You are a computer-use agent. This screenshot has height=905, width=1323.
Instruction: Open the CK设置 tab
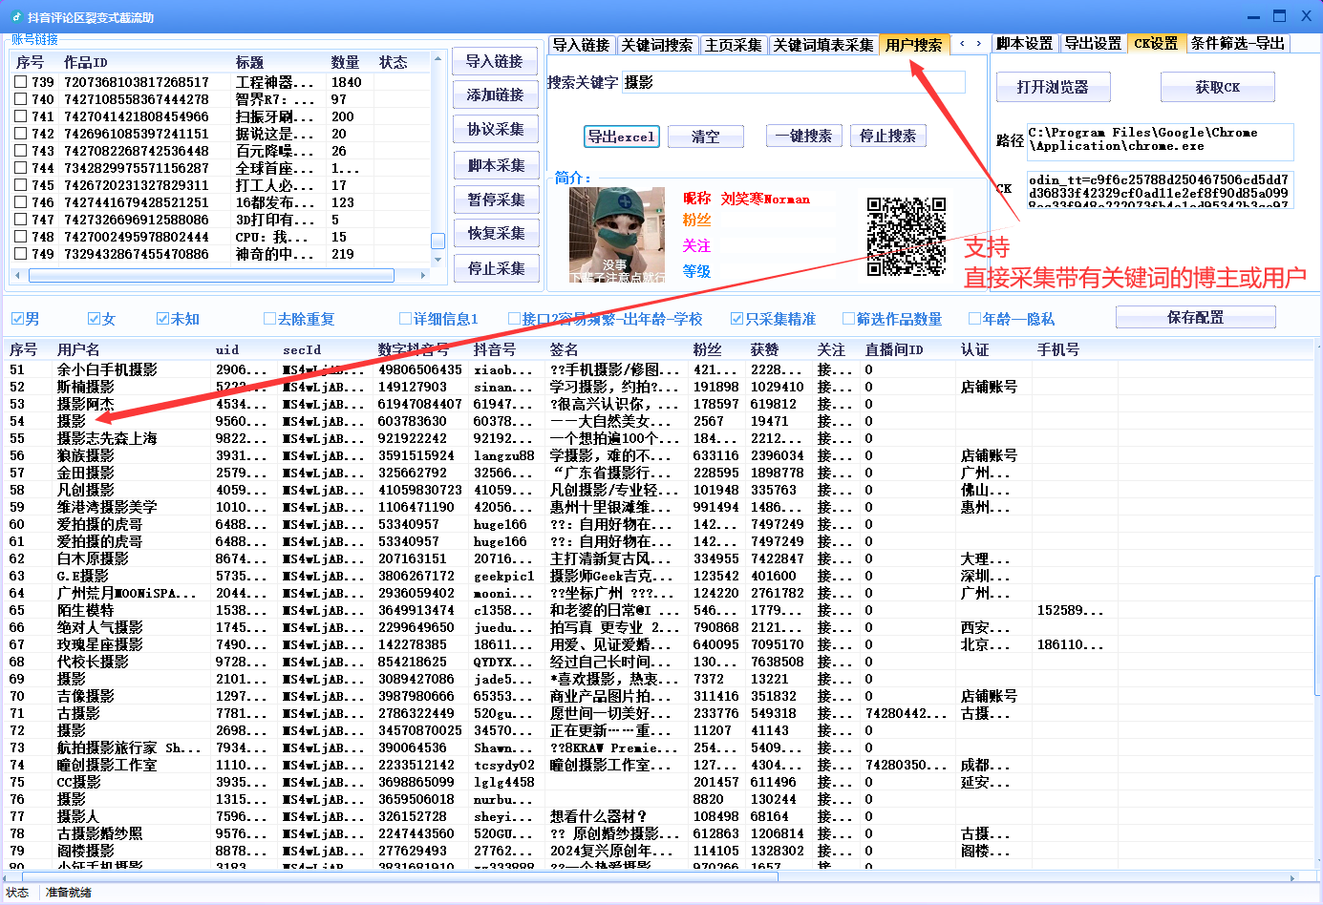click(x=1157, y=44)
